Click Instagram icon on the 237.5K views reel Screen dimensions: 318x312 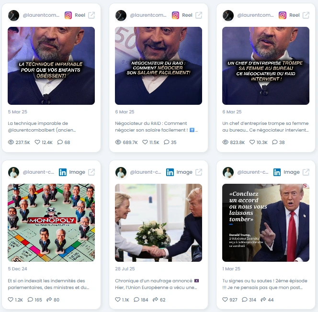tap(68, 15)
